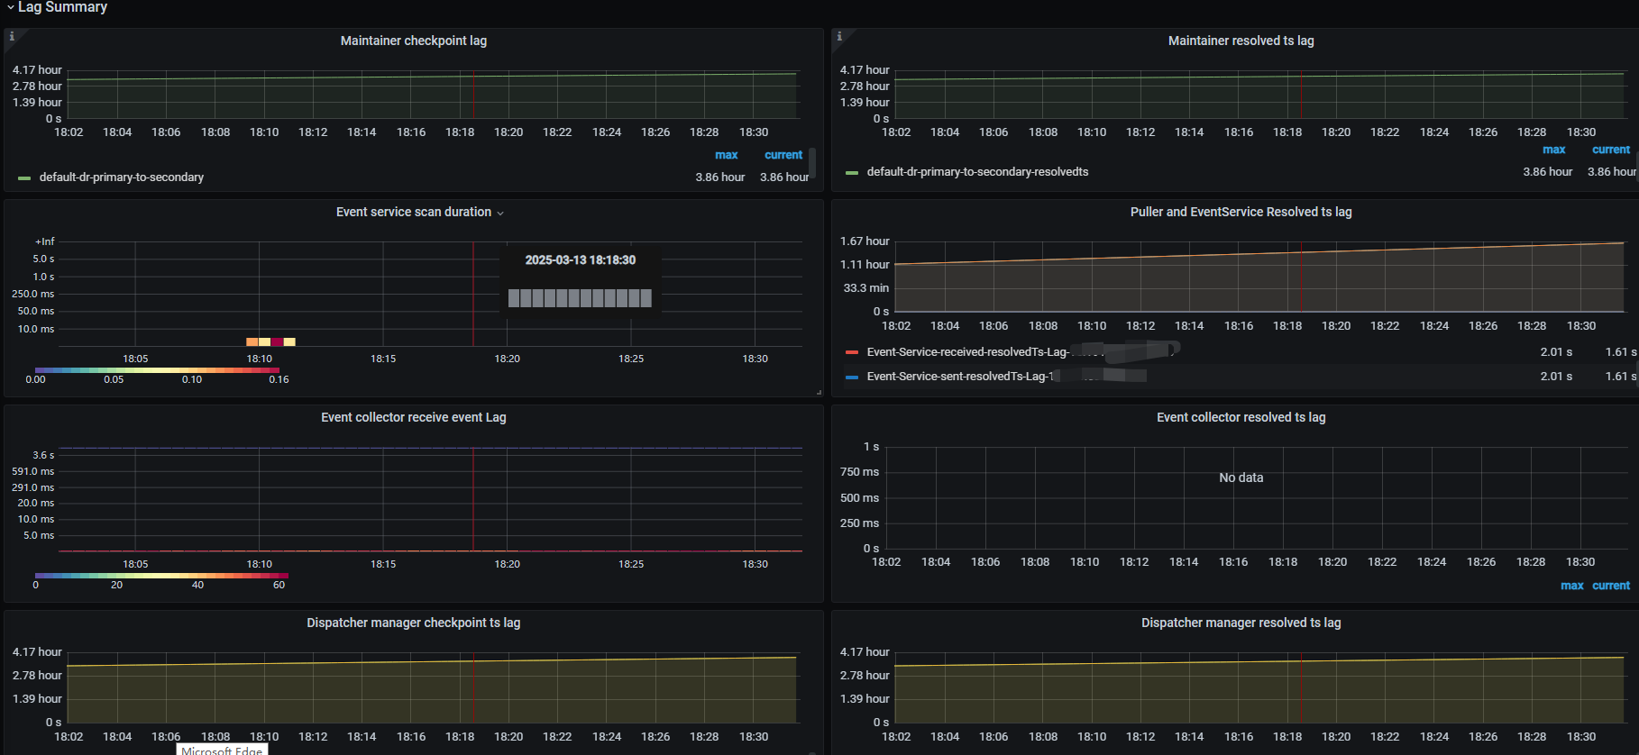Open the Puller and EventService Resolved ts lag title menu

[x=1241, y=212]
